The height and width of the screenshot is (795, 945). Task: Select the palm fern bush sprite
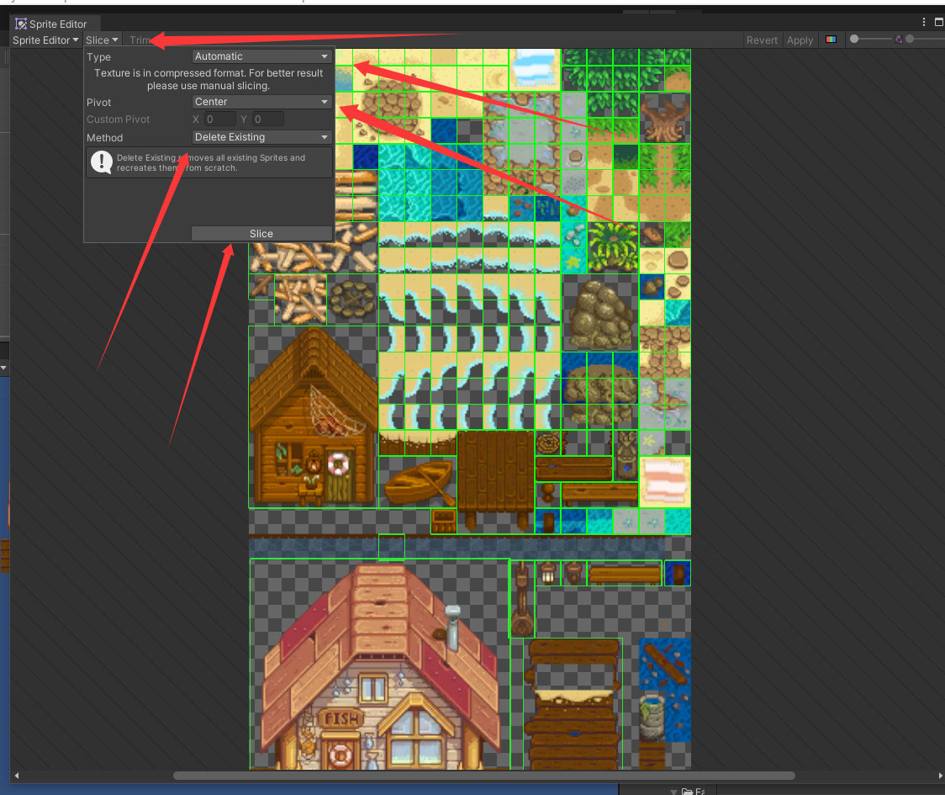point(613,247)
